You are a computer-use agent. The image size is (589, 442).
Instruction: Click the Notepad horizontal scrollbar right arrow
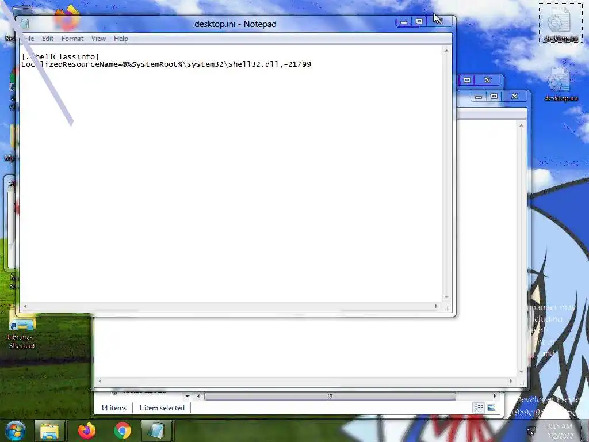[436, 306]
